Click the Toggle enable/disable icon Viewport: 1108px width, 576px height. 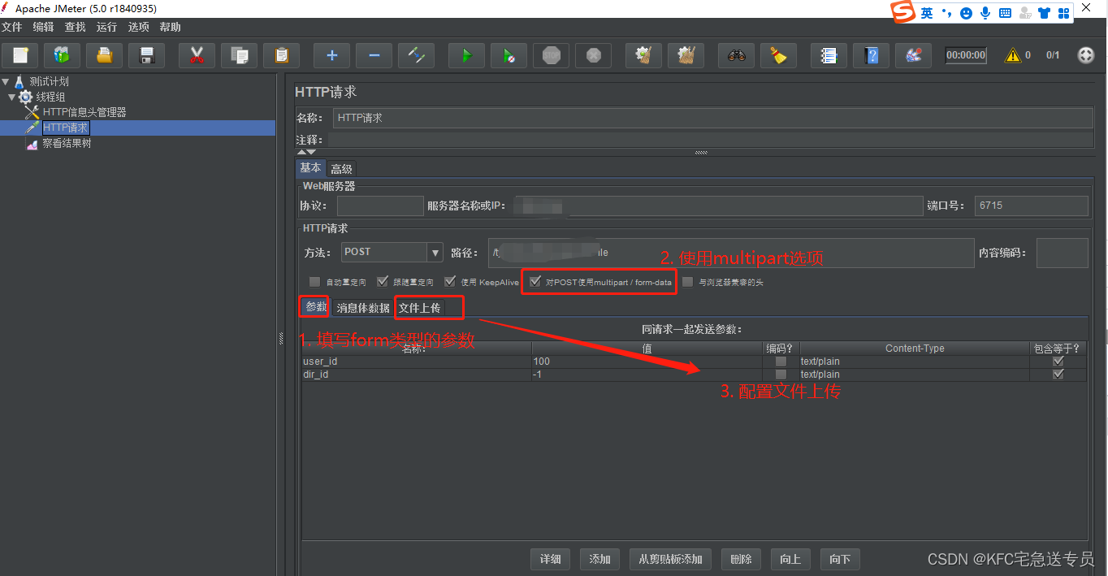click(x=416, y=55)
